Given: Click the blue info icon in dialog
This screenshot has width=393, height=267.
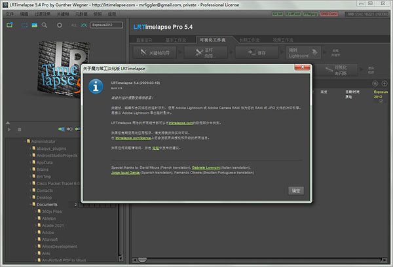Looking at the screenshot, I should (x=97, y=86).
